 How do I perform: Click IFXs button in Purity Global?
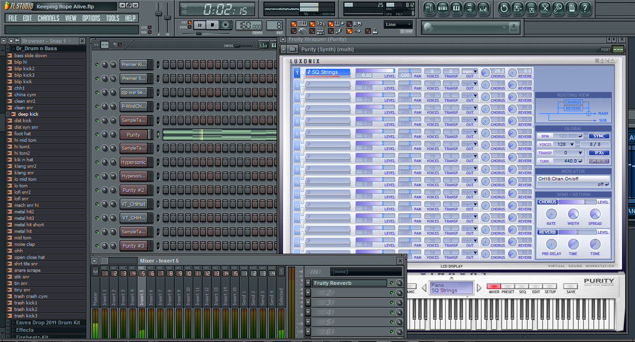click(x=599, y=153)
